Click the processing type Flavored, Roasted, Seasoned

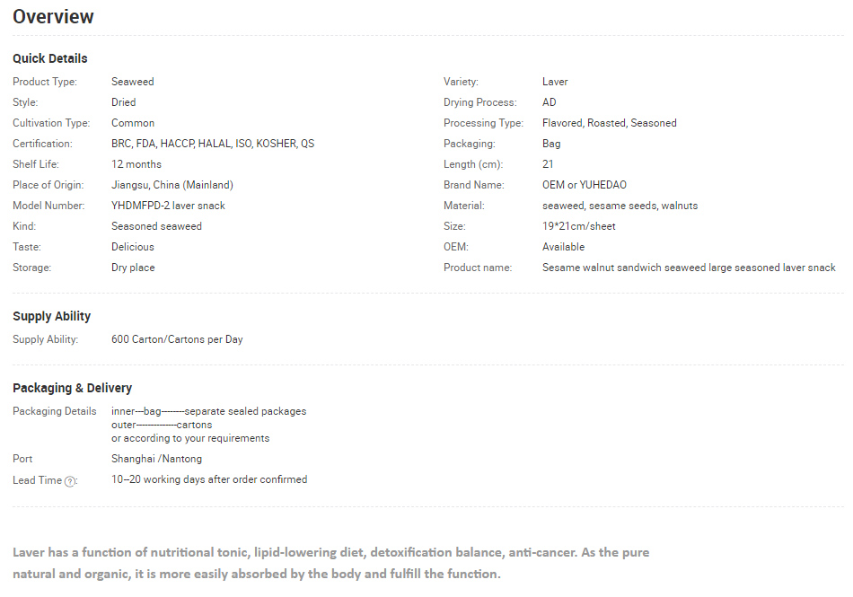tap(609, 123)
